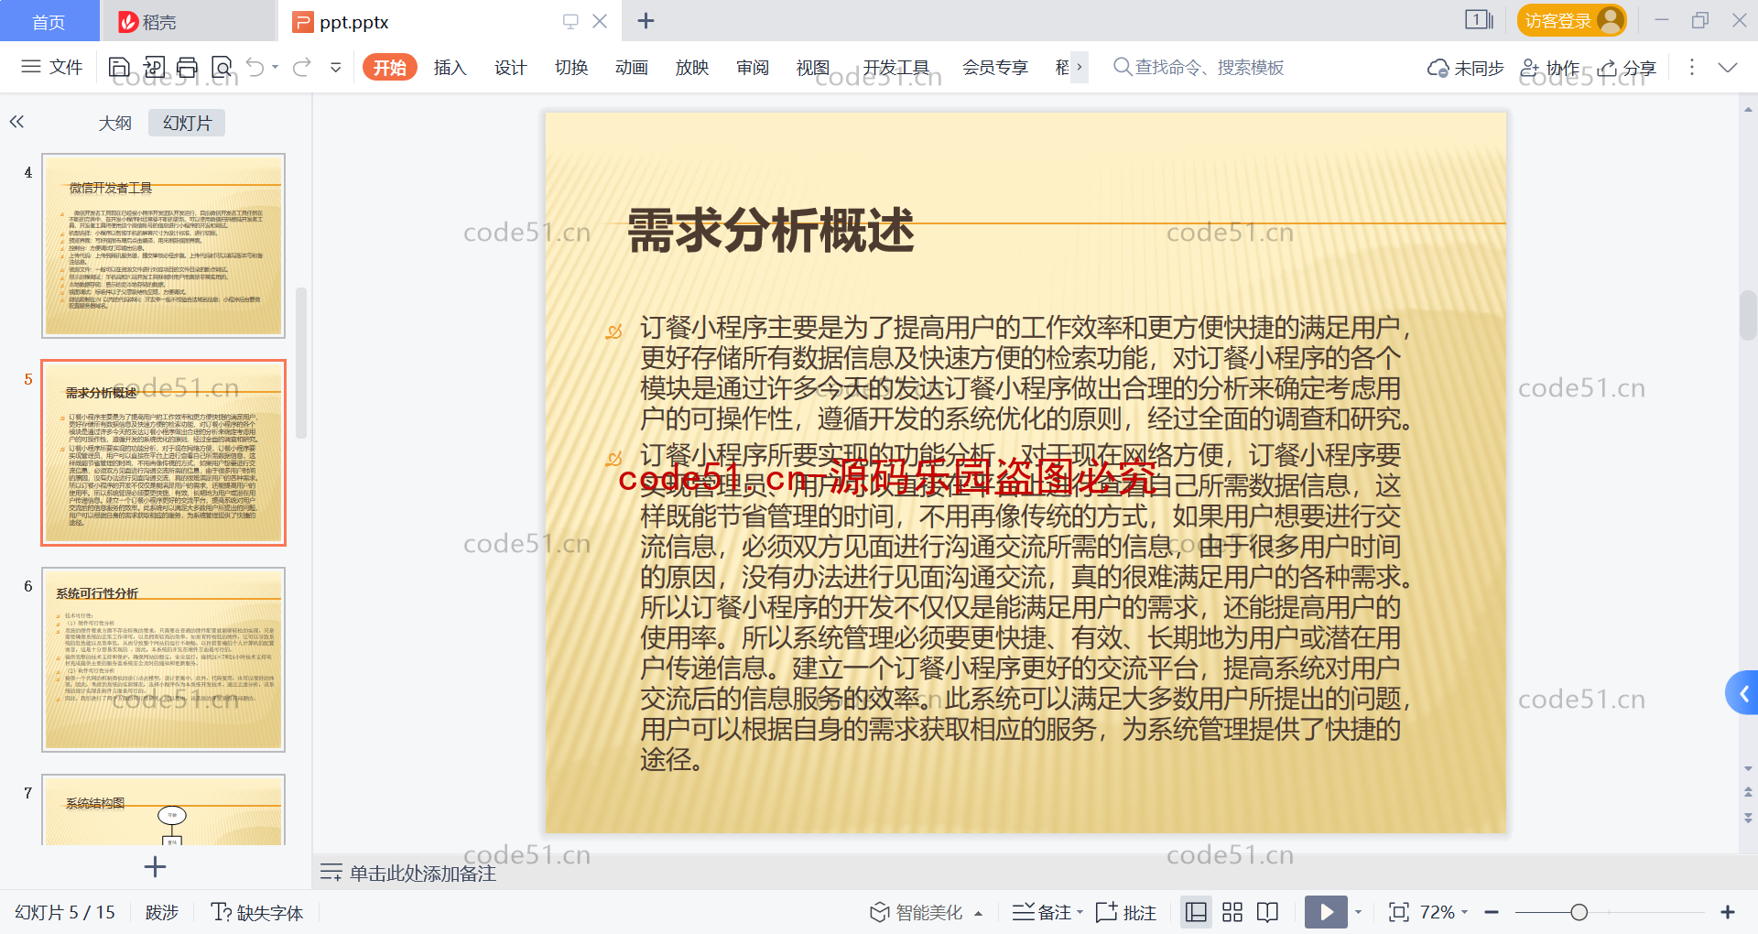Open the 会员专享 tab
This screenshot has width=1758, height=934.
[995, 67]
